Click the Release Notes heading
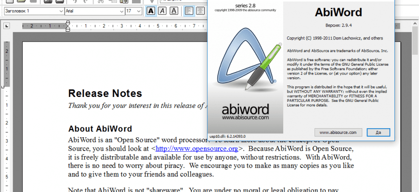The width and height of the screenshot is (419, 192). 105,94
